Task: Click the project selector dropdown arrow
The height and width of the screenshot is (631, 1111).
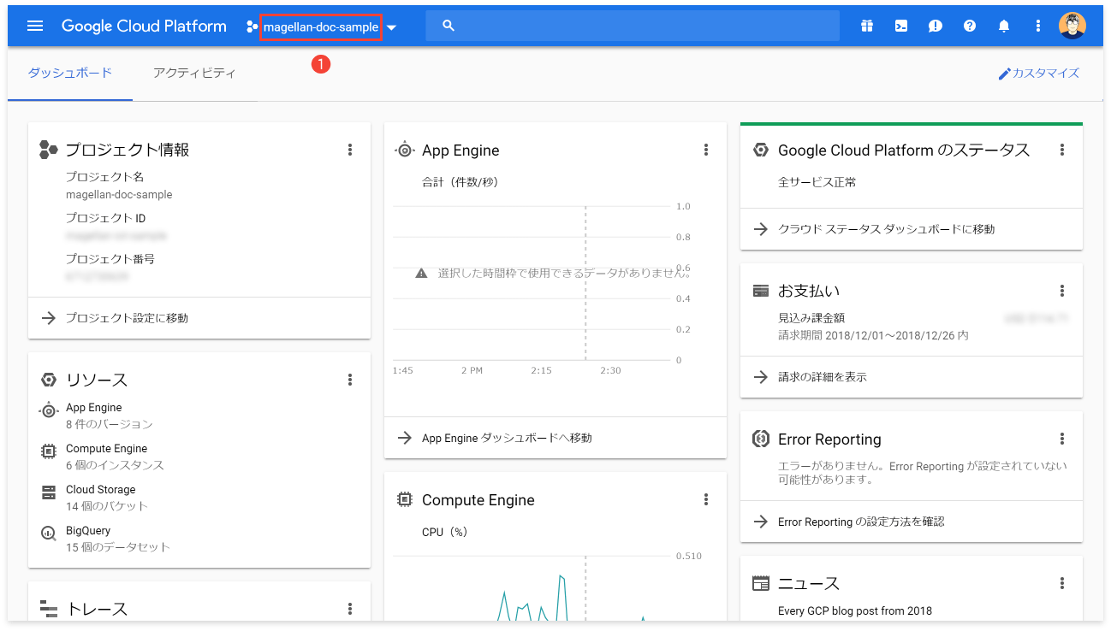Action: [x=391, y=27]
